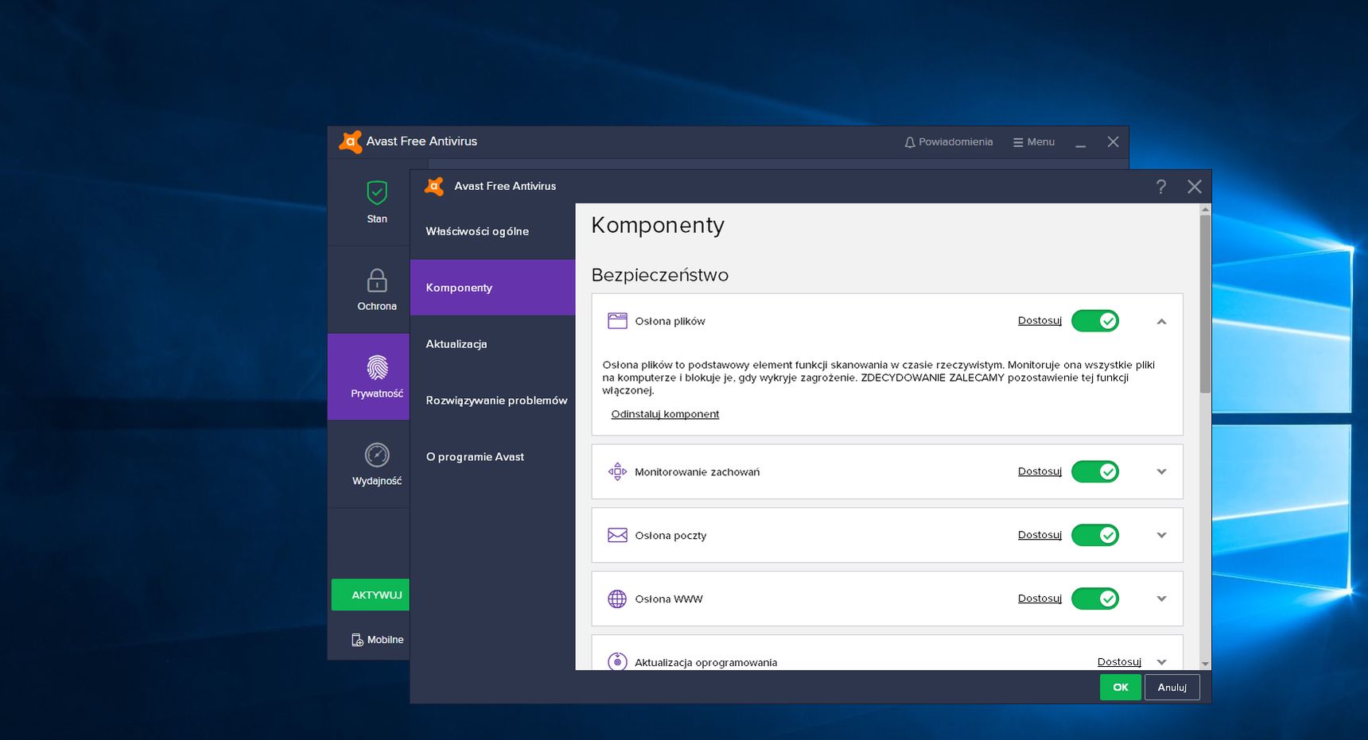Collapse the Osłona plików section
Image resolution: width=1368 pixels, height=740 pixels.
click(x=1161, y=321)
